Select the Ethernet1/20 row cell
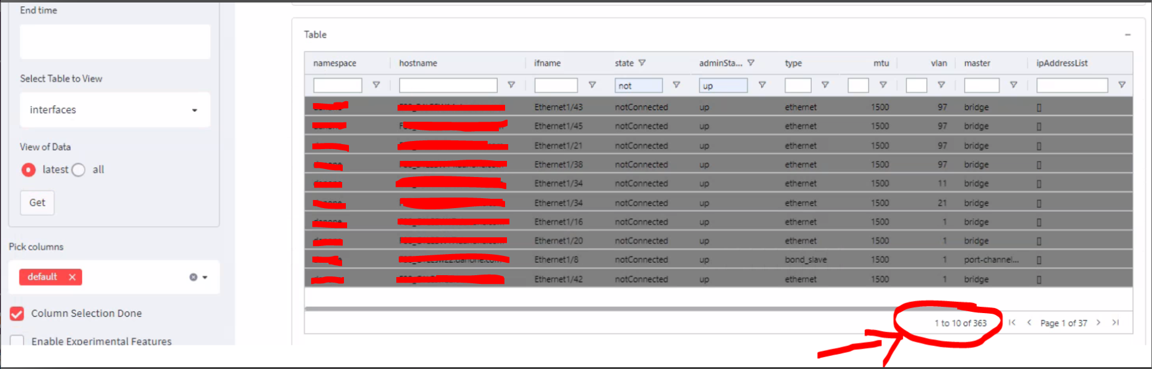 pos(559,240)
